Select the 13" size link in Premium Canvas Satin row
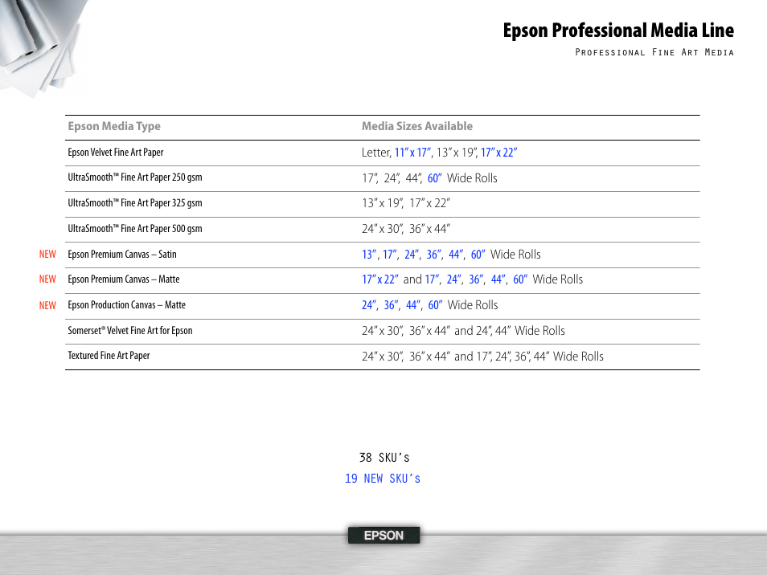This screenshot has width=767, height=575. [x=370, y=255]
